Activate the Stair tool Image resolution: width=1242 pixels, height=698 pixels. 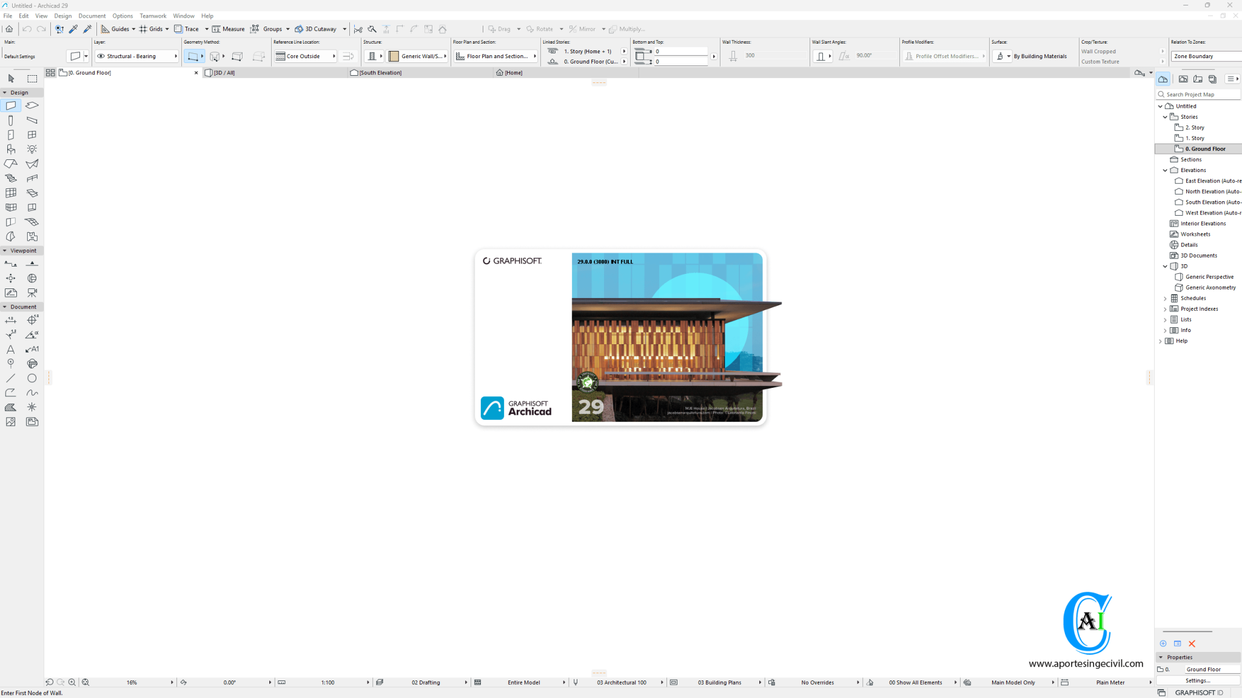pos(10,177)
